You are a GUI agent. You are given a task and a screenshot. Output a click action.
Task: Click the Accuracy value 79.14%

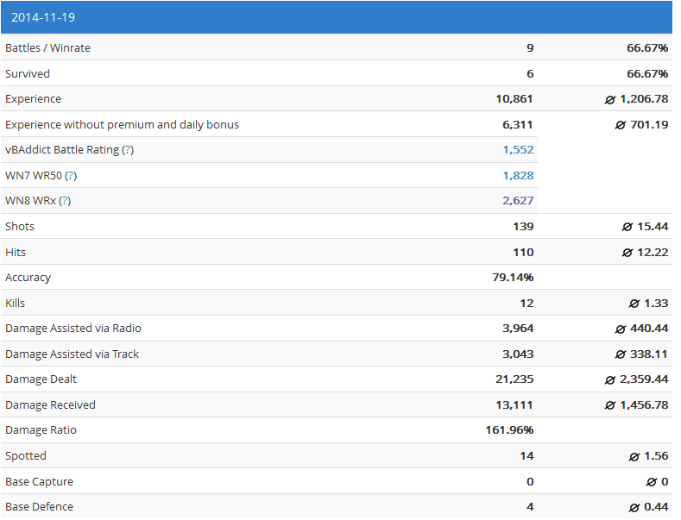(x=512, y=278)
